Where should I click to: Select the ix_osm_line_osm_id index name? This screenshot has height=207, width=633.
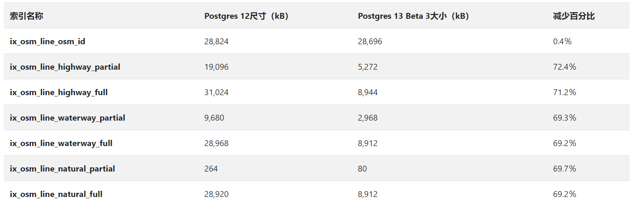48,41
